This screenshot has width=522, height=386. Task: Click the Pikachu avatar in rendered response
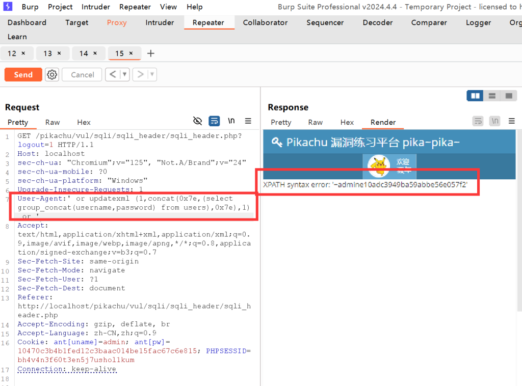(379, 165)
